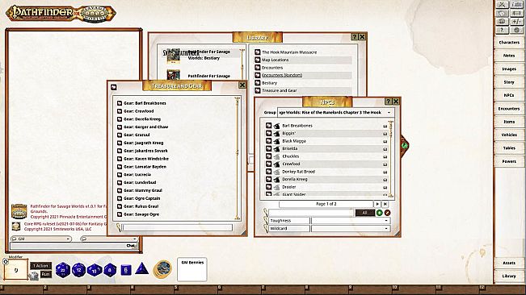The width and height of the screenshot is (526, 295).
Task: Click the Modifier value box
Action: pyautogui.click(x=16, y=270)
